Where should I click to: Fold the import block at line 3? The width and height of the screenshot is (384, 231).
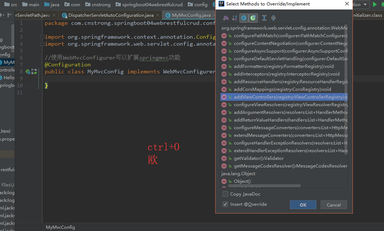tap(42, 37)
